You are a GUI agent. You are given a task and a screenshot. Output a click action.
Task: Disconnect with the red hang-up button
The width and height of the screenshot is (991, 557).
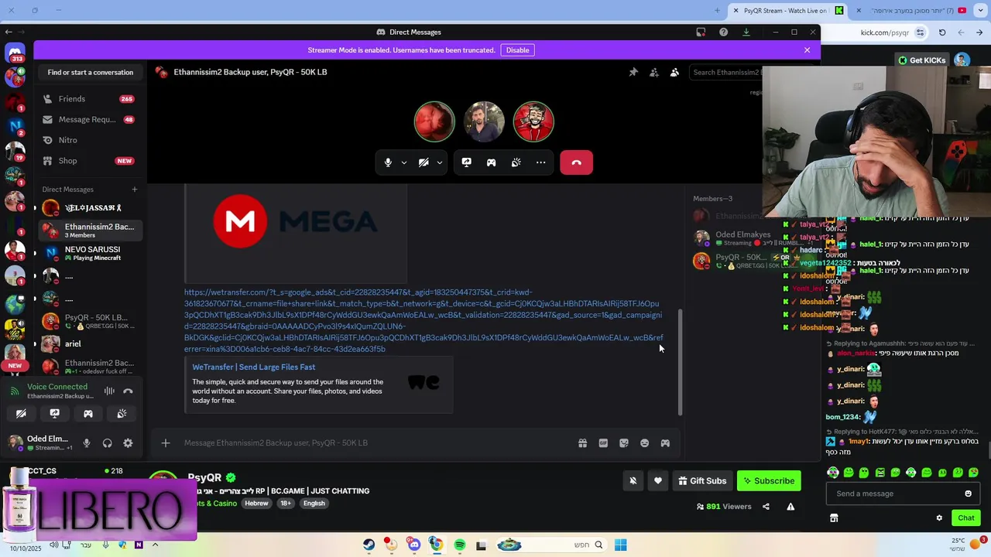pyautogui.click(x=576, y=162)
